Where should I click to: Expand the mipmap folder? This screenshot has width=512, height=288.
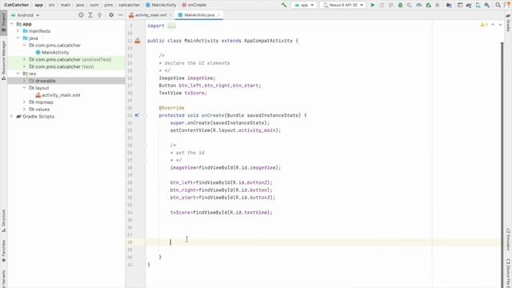24,102
